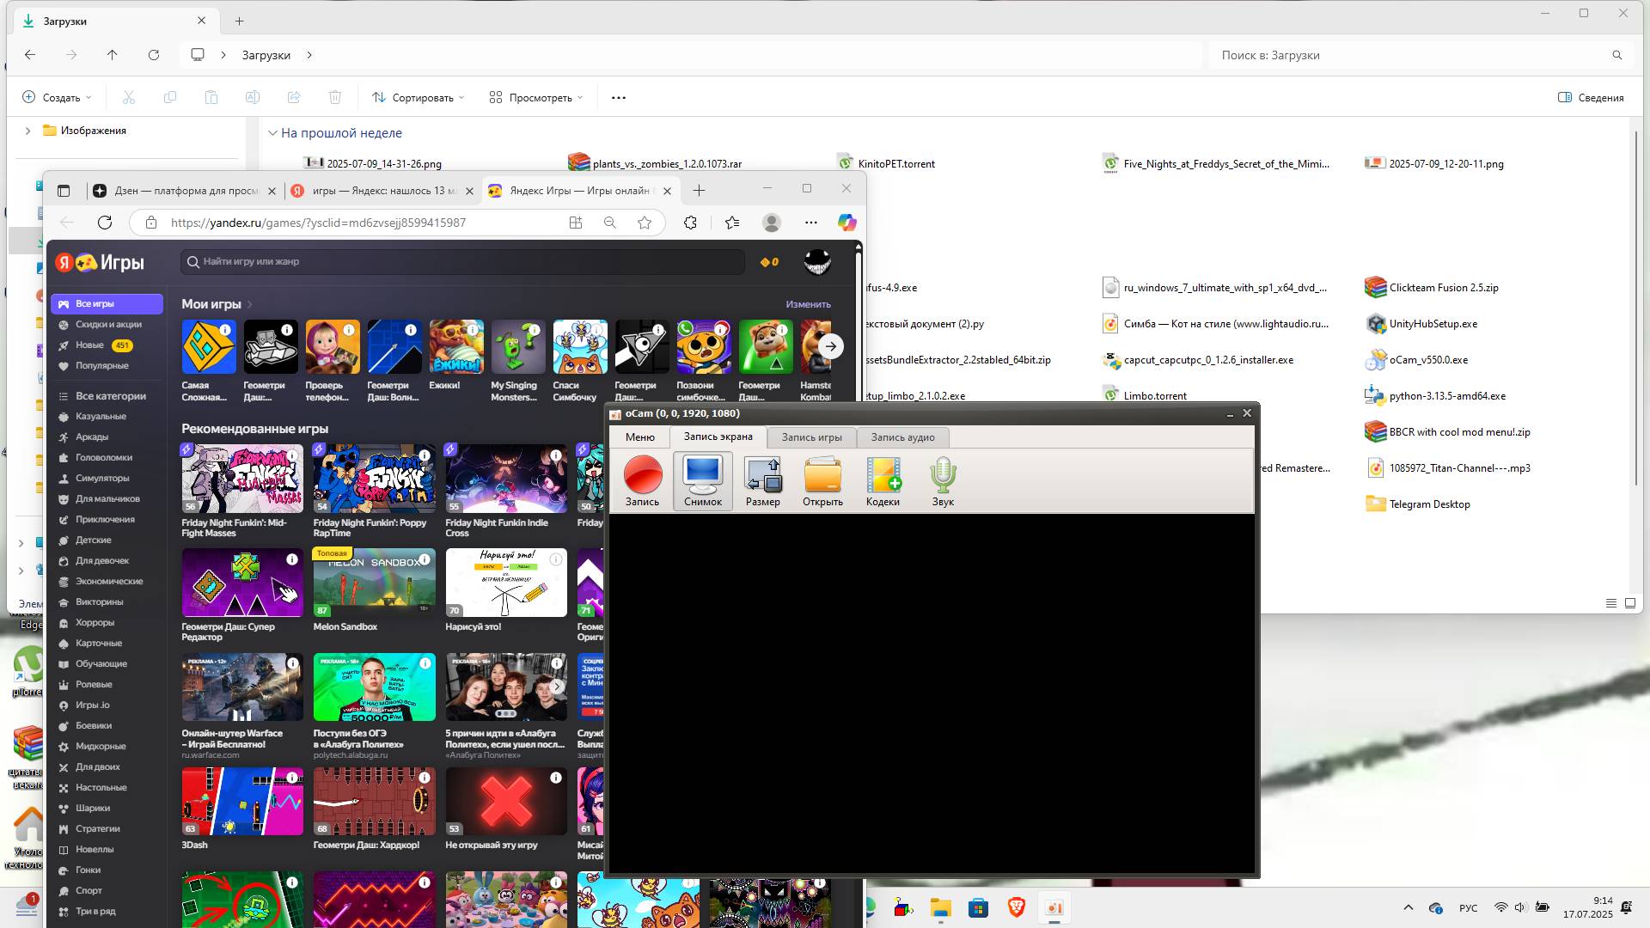The image size is (1650, 928).
Task: Expand 'Изображения' tree folder
Action: point(27,131)
